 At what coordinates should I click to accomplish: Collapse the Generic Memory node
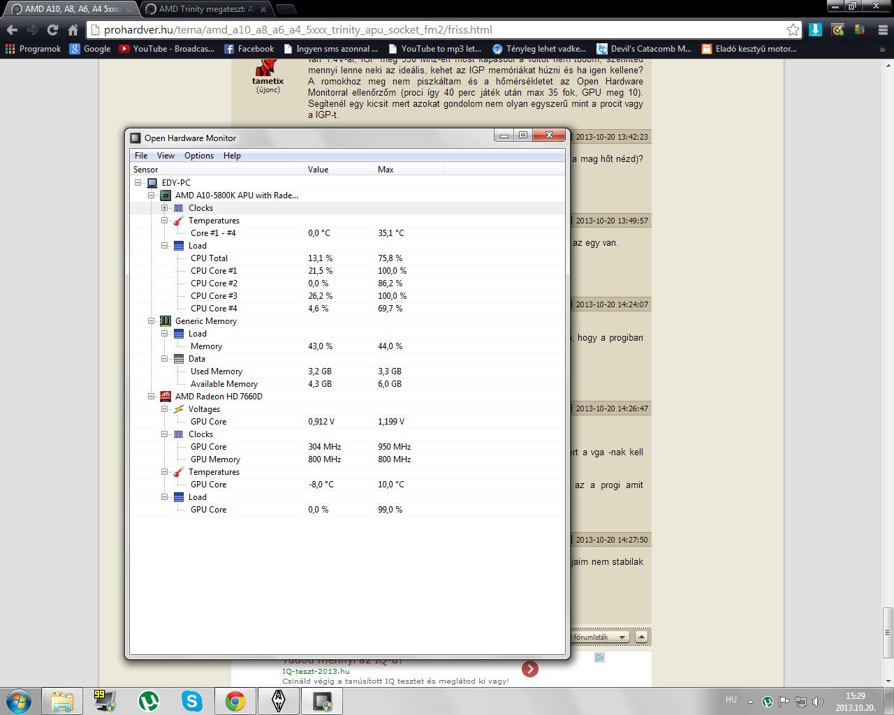tap(152, 321)
